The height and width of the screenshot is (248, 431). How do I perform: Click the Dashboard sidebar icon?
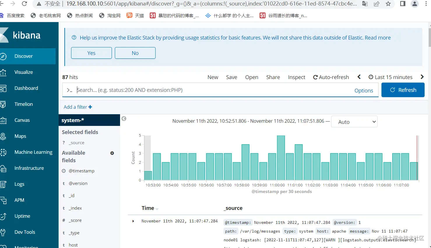[x=3, y=88]
